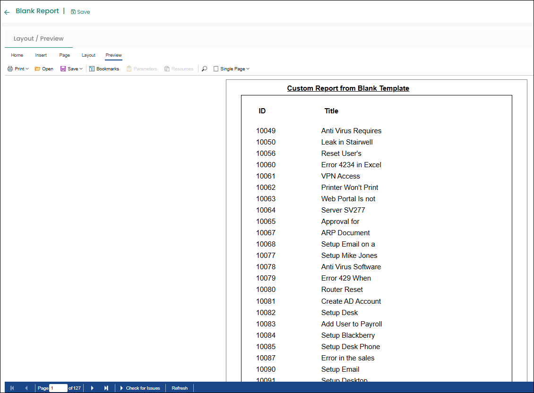534x393 pixels.
Task: Click the page number input field
Action: 58,388
